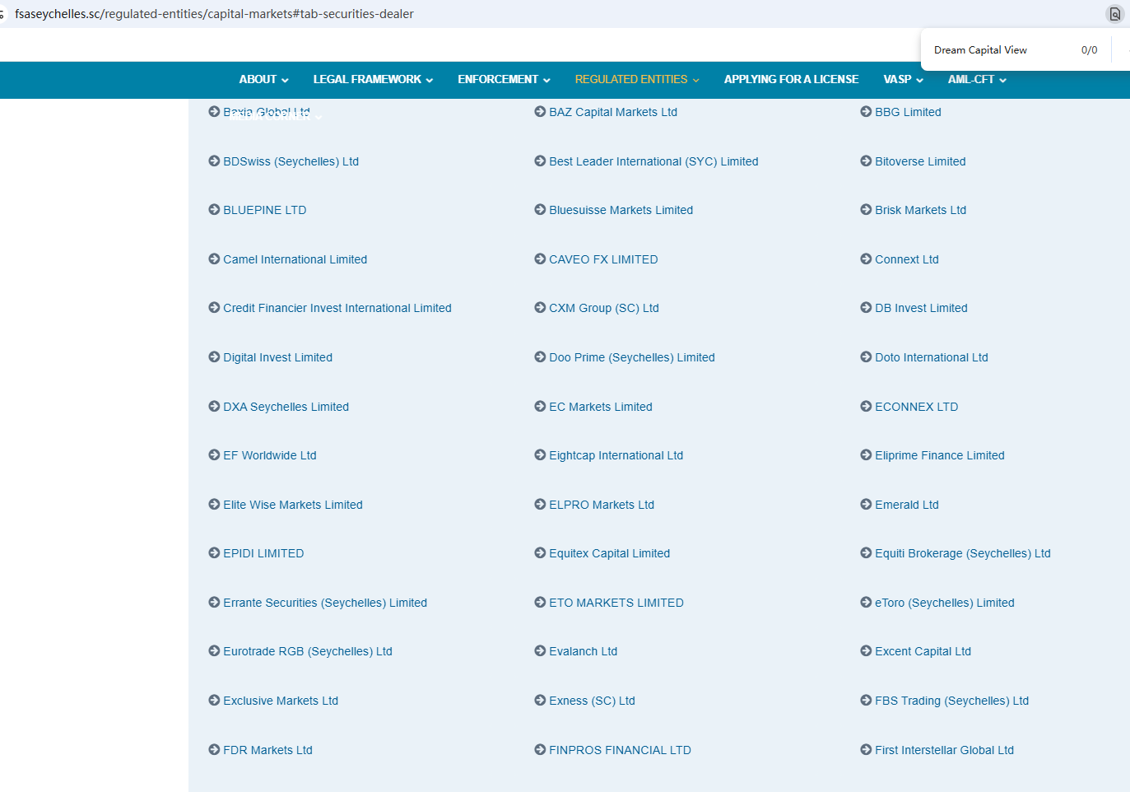Open Doo Prime (Seychelles) Limited link
1130x792 pixels.
pos(632,357)
